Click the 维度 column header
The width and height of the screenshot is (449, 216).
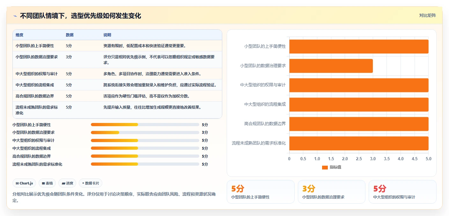(19, 35)
